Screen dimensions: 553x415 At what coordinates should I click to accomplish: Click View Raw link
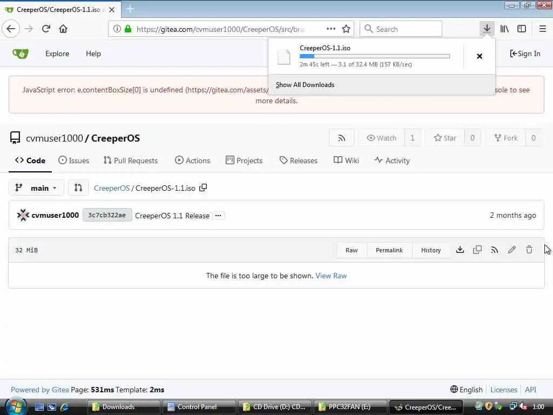[331, 276]
